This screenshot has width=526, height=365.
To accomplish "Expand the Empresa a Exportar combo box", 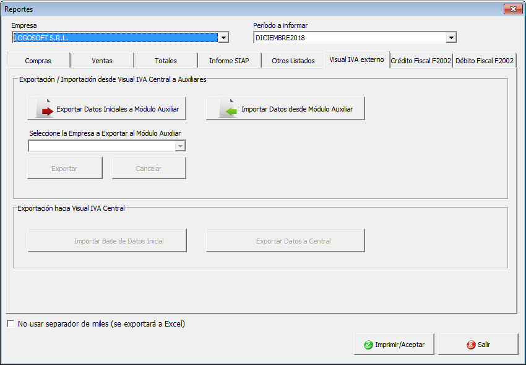I will [180, 146].
